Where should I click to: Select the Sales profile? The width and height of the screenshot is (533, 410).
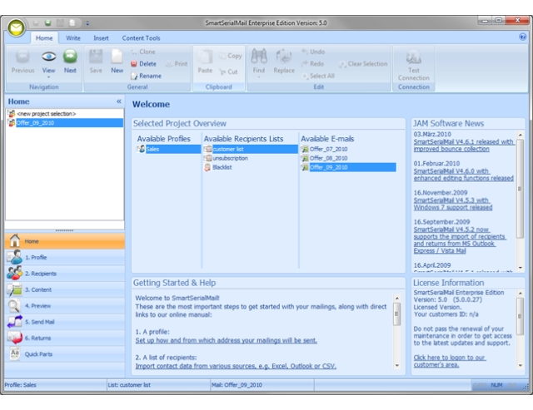coord(169,149)
